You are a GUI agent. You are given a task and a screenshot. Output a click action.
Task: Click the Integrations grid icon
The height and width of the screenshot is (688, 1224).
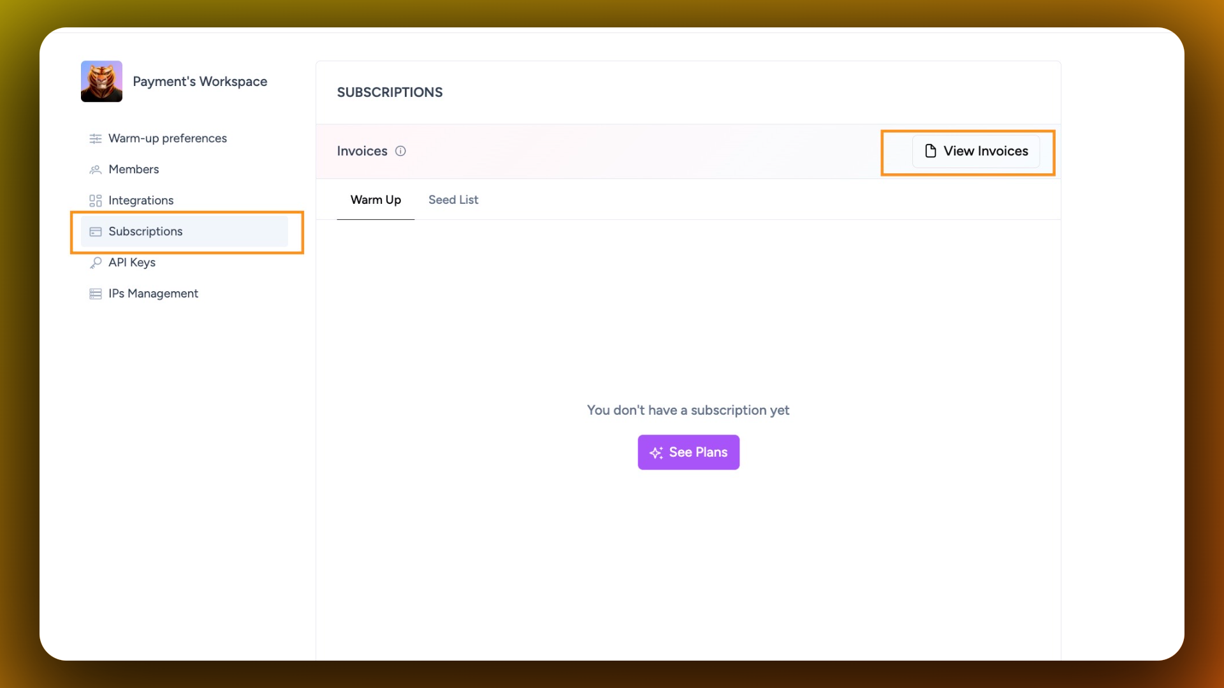(x=96, y=201)
